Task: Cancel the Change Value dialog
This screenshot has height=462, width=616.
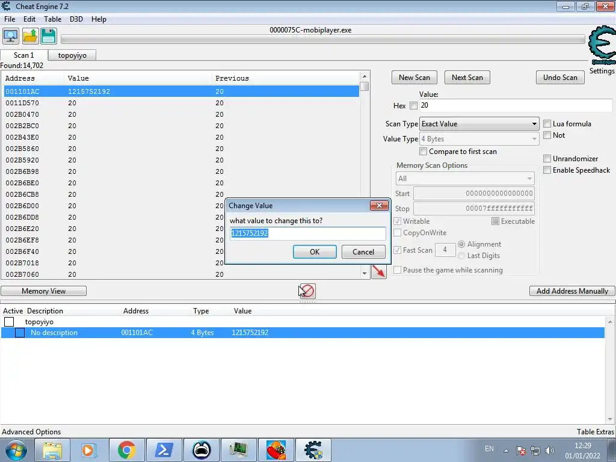Action: tap(363, 252)
